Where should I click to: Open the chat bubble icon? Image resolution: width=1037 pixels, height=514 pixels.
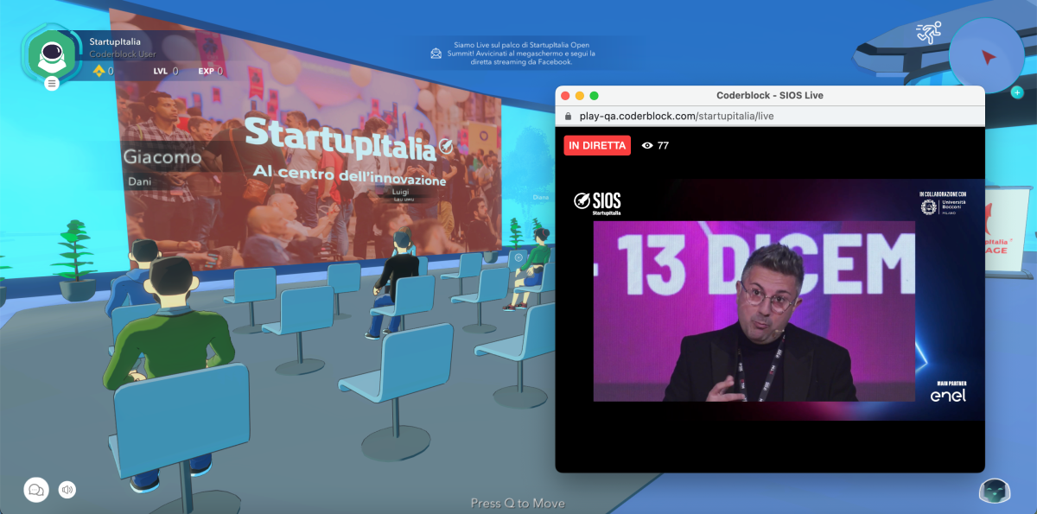36,490
